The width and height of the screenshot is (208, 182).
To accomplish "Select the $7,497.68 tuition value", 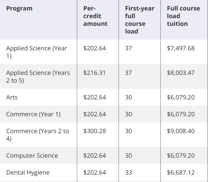I will click(x=181, y=48).
